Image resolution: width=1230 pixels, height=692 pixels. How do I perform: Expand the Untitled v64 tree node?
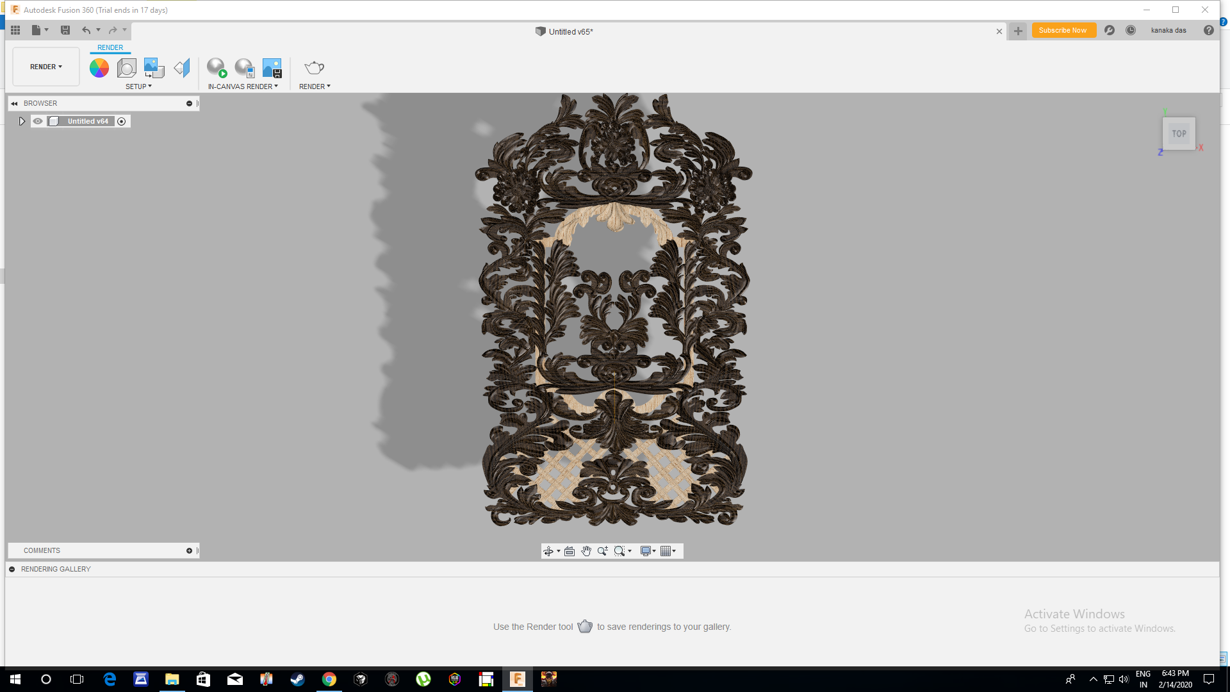[22, 120]
